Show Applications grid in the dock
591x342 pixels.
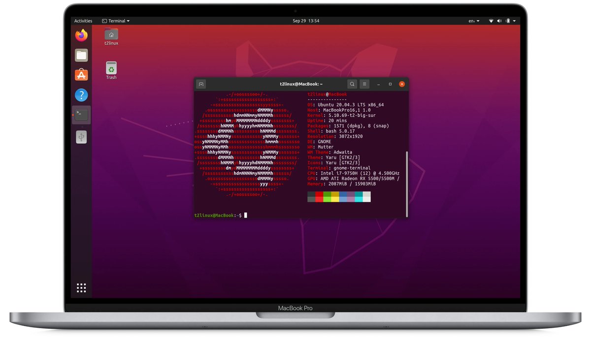coord(81,288)
